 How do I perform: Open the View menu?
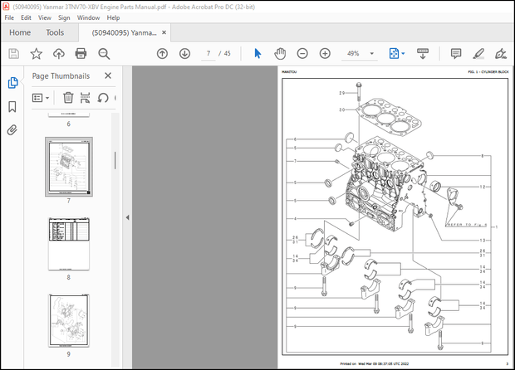click(45, 17)
